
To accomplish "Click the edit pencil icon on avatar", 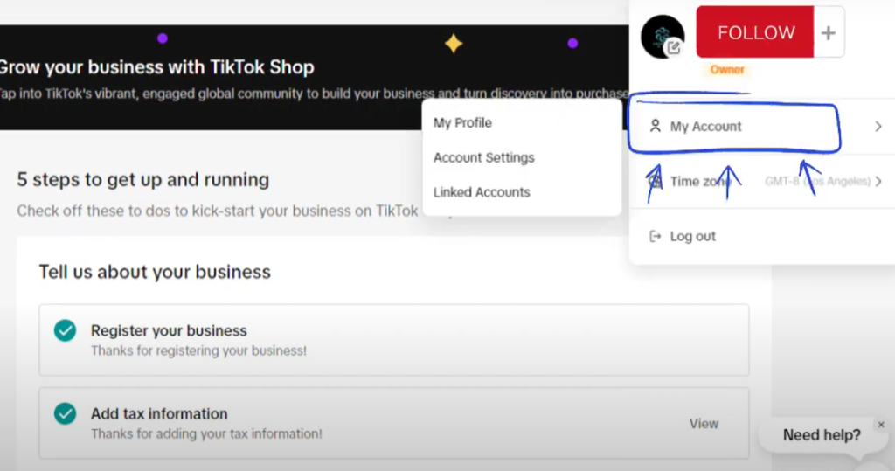I will click(x=674, y=48).
